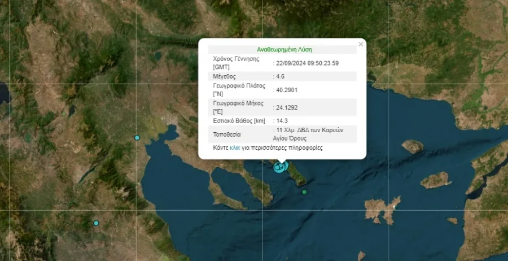Click the teal earthquake marker in southwest
This screenshot has height=261, width=508.
tap(96, 223)
